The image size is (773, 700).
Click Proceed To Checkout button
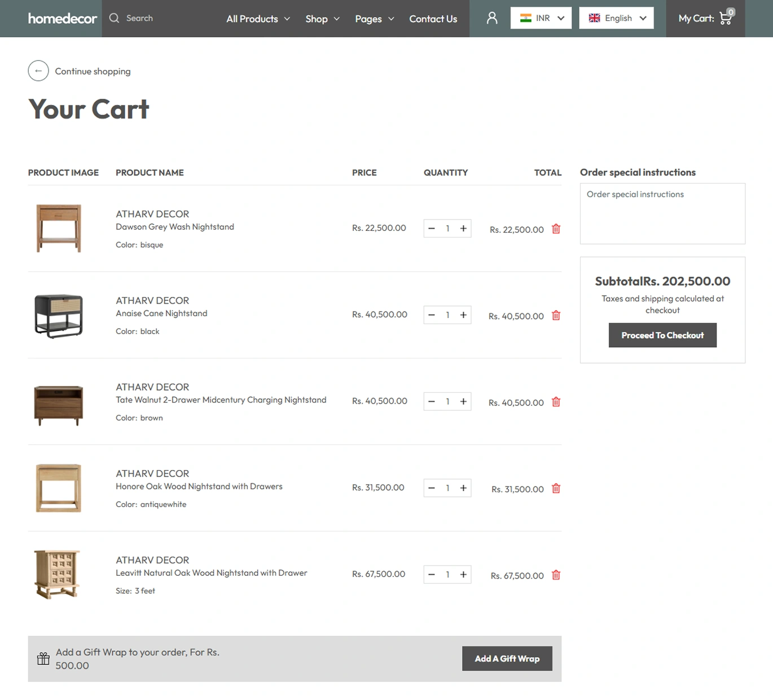tap(662, 335)
